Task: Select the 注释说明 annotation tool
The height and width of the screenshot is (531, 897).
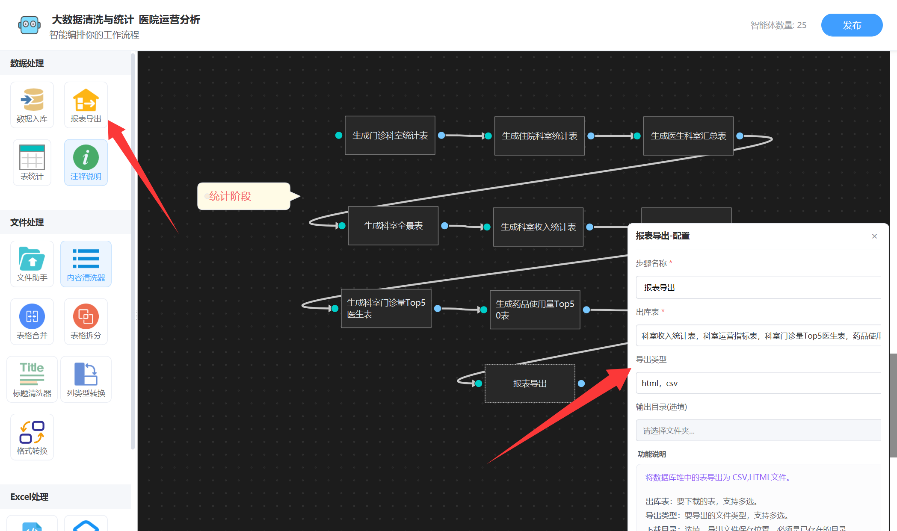Action: tap(86, 162)
